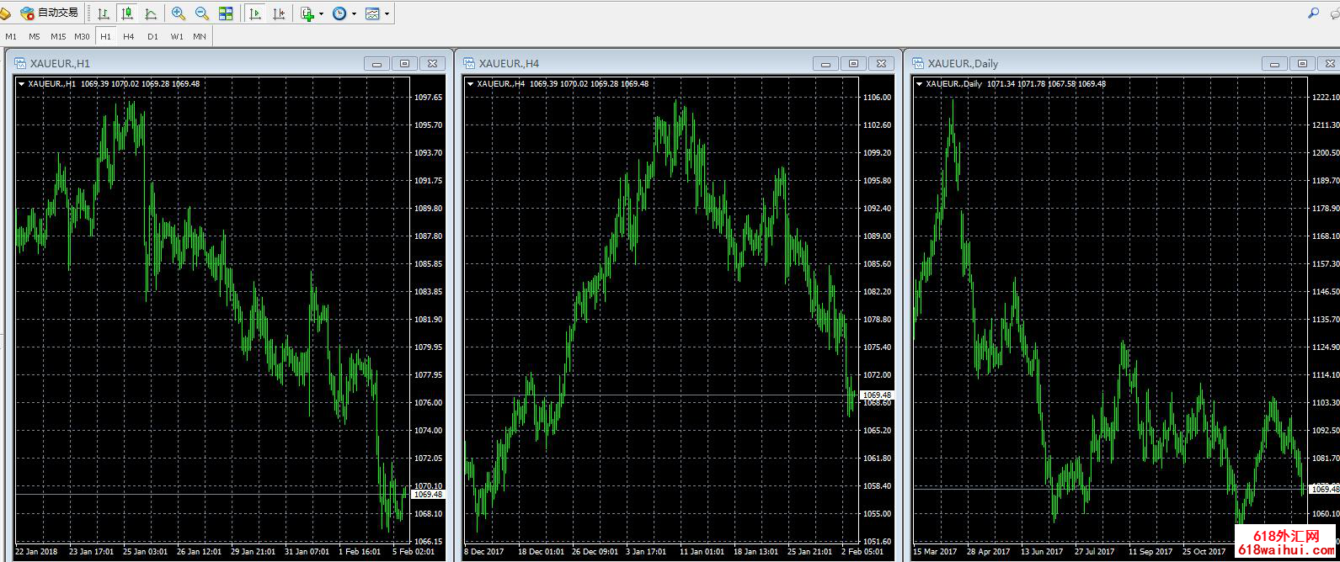This screenshot has width=1340, height=562.
Task: Toggle chart auto scroll
Action: point(254,13)
